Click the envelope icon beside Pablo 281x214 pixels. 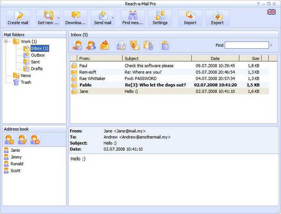[x=74, y=85]
